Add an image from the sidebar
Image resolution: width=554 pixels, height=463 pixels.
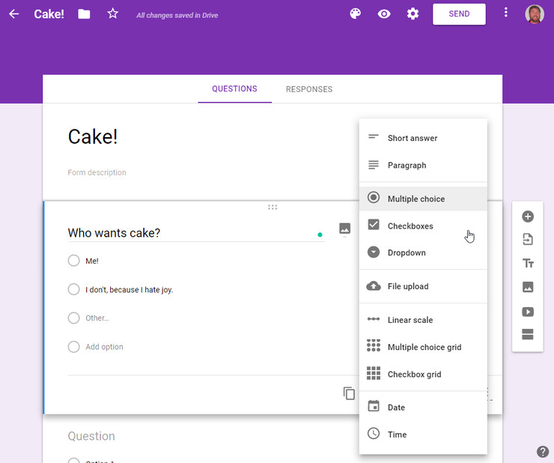coord(528,287)
